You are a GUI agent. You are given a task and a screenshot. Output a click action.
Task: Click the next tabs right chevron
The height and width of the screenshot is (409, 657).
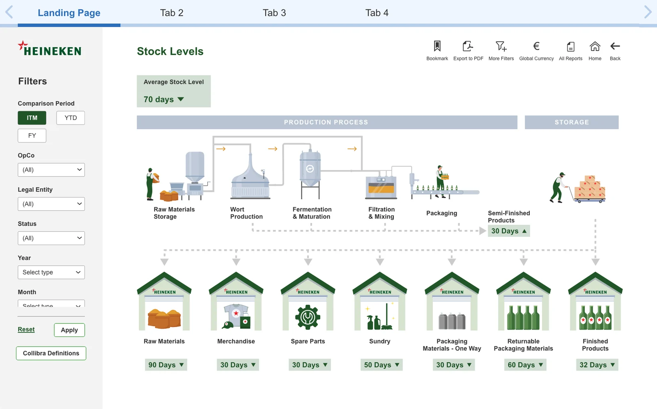(648, 12)
